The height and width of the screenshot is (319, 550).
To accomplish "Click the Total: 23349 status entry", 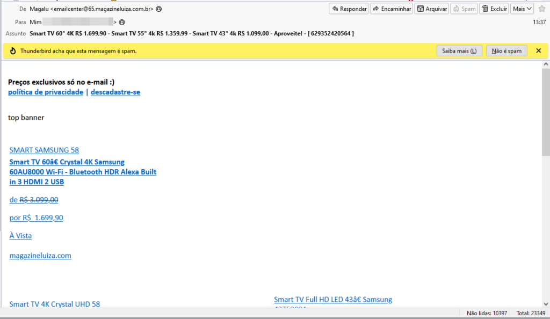I will (531, 313).
